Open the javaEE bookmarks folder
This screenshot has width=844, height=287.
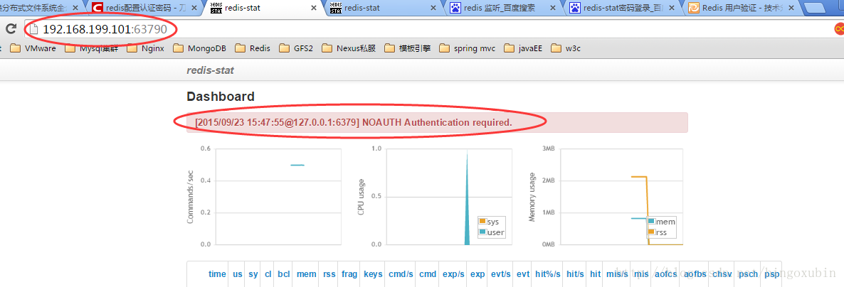click(522, 48)
